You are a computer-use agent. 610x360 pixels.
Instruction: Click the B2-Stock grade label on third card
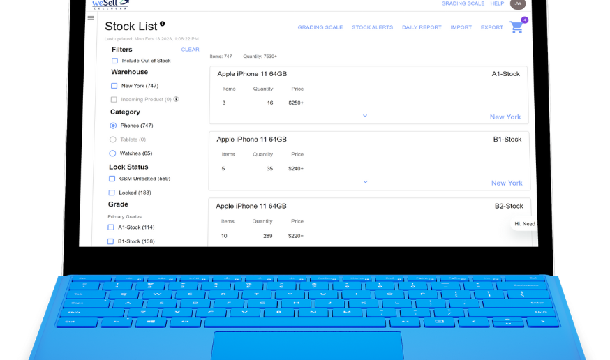[x=509, y=206]
